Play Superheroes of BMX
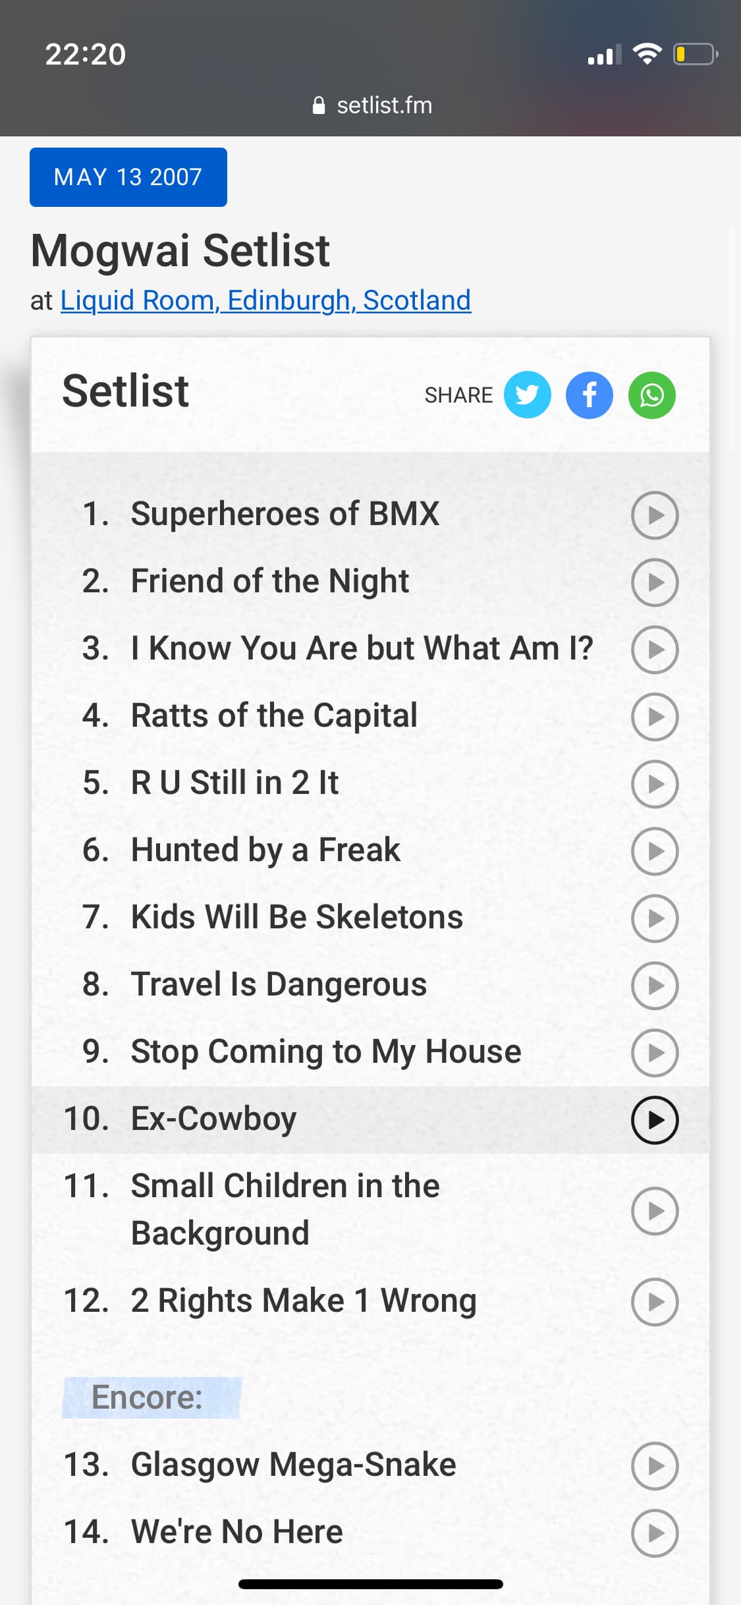 (655, 515)
